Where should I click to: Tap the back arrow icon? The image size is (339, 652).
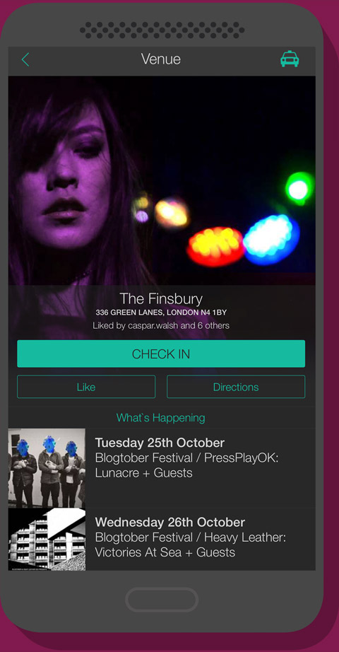tap(25, 59)
